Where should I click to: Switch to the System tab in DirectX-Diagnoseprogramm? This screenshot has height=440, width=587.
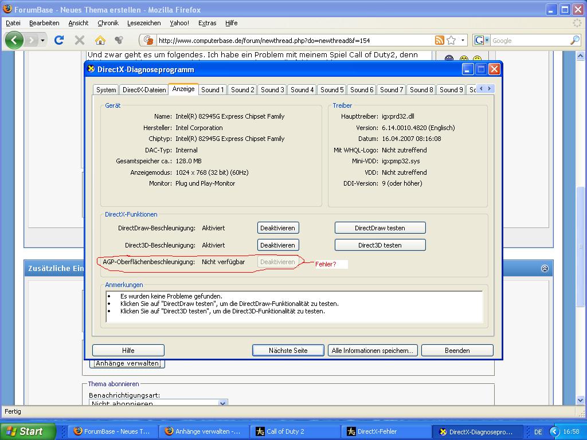click(x=106, y=90)
